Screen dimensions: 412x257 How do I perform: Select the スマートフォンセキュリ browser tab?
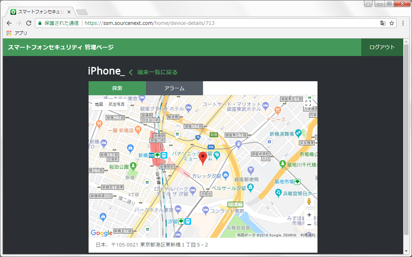coord(41,12)
